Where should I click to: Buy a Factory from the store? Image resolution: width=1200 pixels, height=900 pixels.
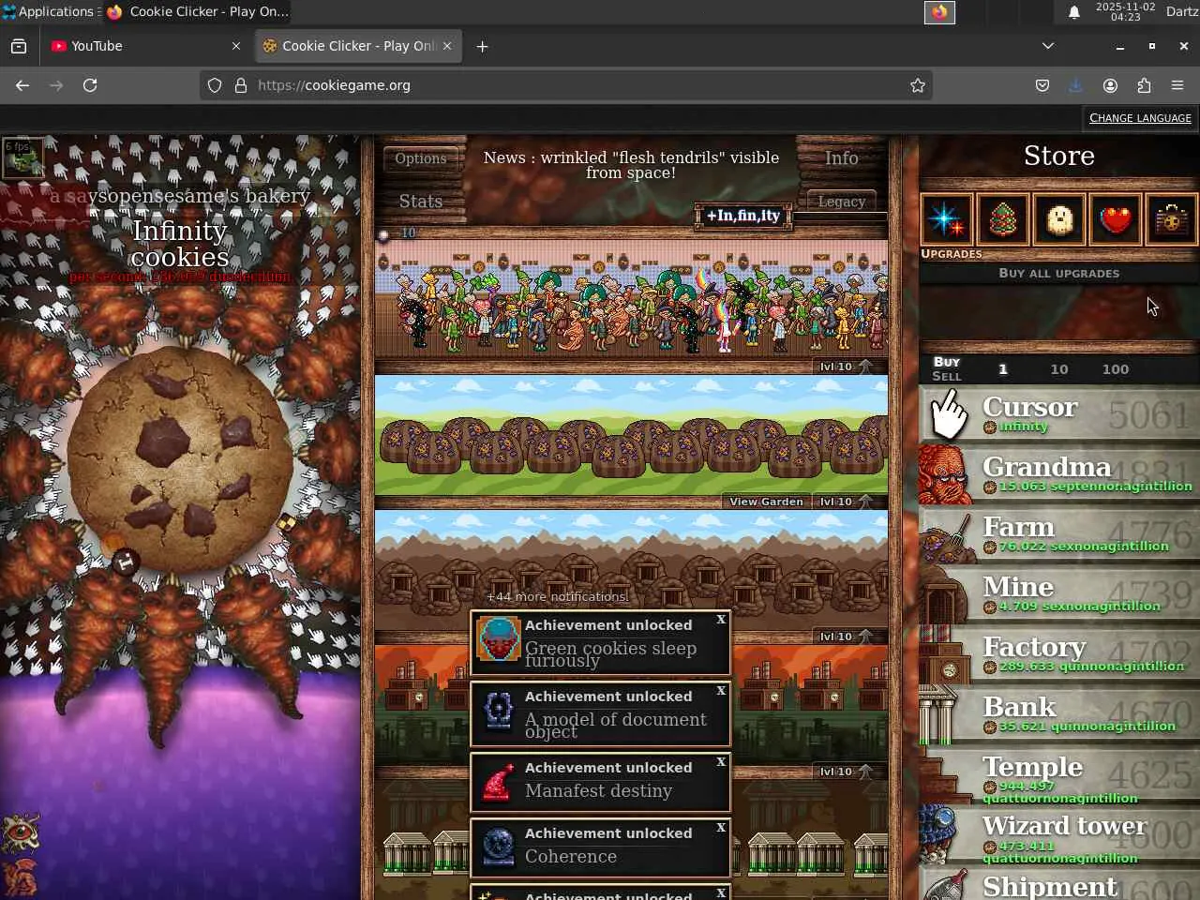pyautogui.click(x=1059, y=654)
